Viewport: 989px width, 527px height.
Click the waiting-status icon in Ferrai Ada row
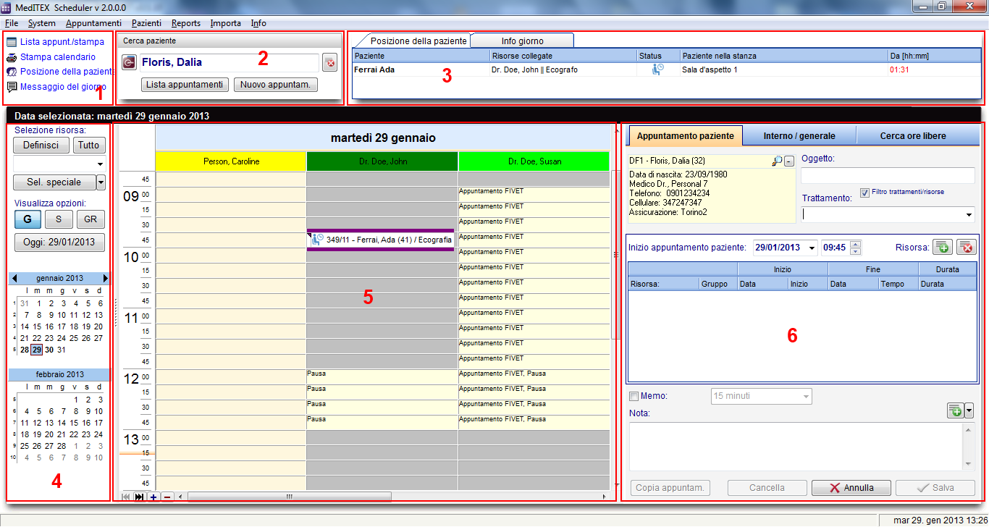(657, 69)
